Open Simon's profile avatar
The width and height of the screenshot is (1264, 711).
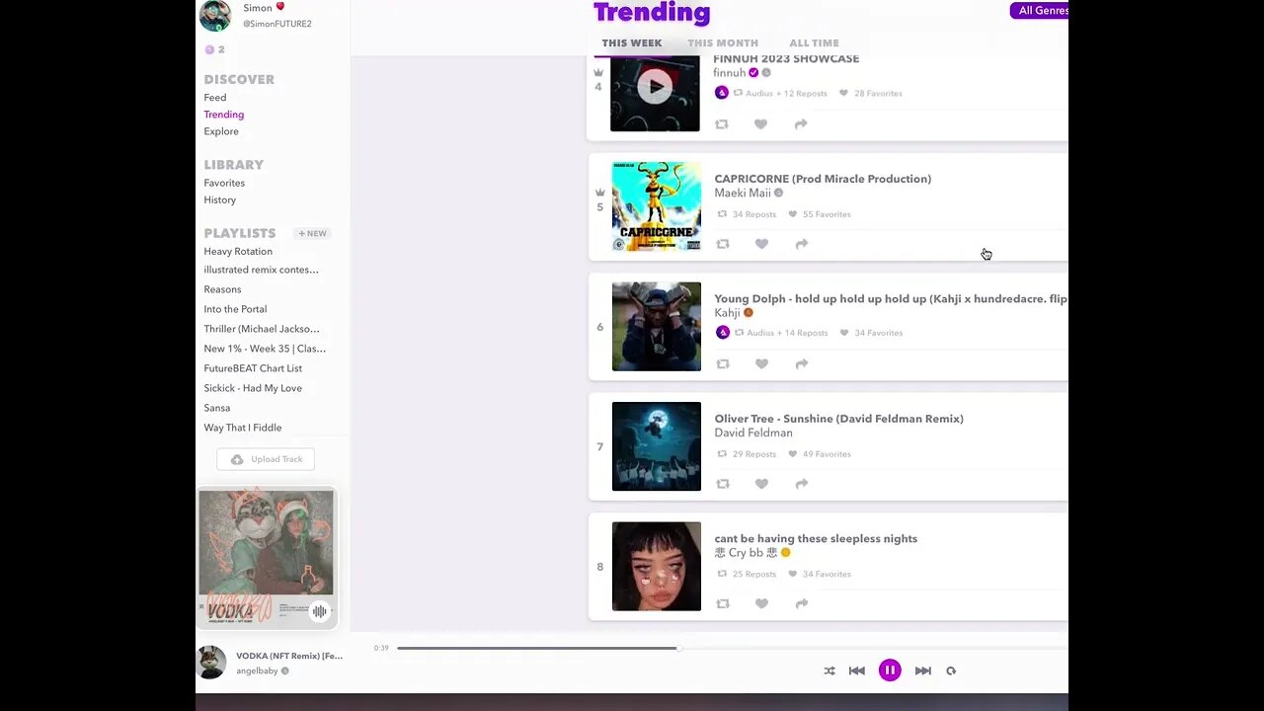(x=215, y=15)
